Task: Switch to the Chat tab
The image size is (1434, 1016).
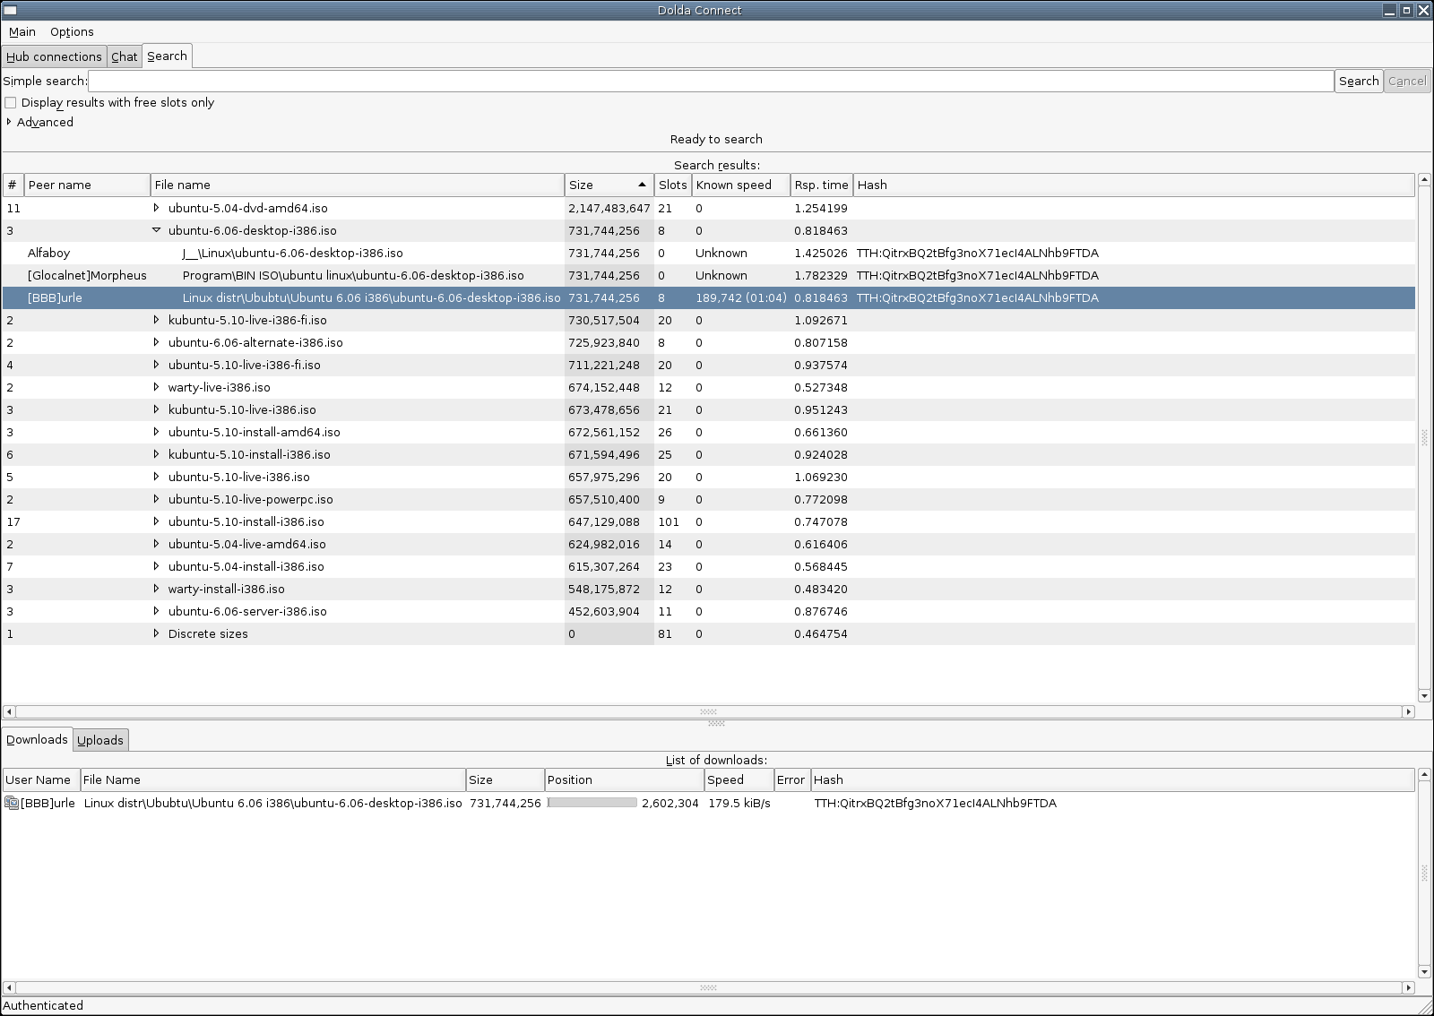Action: coord(125,56)
